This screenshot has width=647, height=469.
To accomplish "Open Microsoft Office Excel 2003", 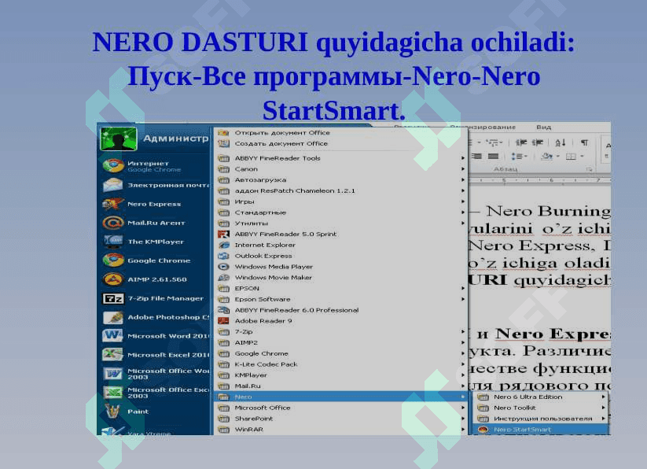I will tap(155, 393).
